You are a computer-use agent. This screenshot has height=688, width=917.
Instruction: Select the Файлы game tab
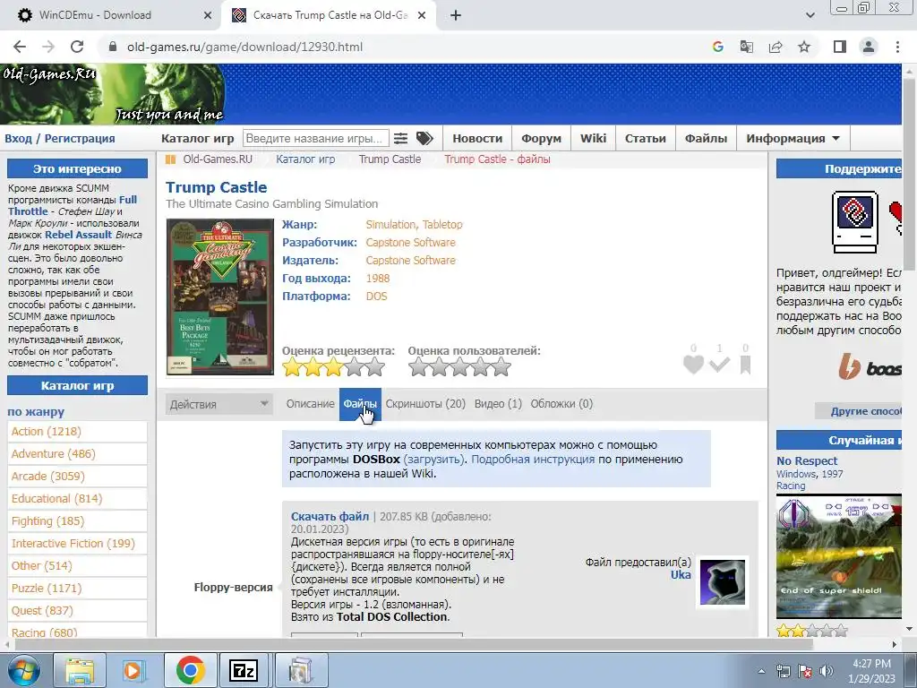tap(360, 404)
